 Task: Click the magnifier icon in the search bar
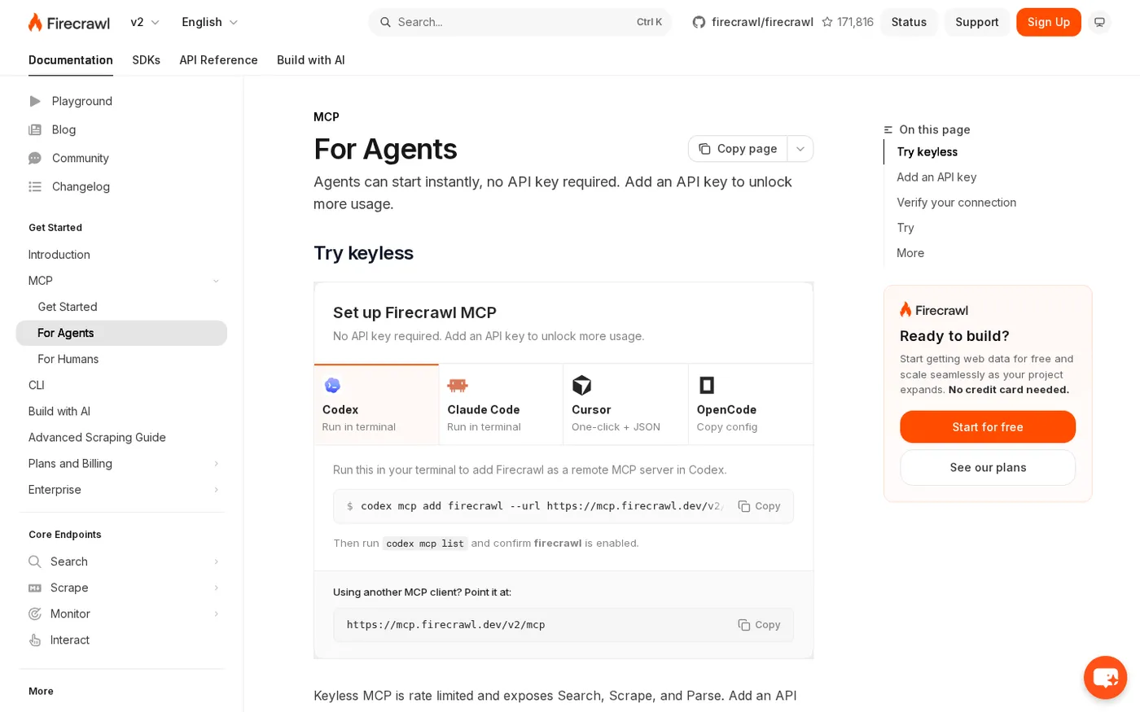pos(385,22)
